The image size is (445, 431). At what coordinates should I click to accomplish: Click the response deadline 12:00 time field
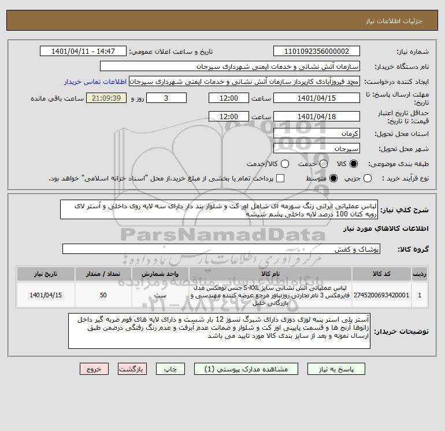tap(229, 98)
